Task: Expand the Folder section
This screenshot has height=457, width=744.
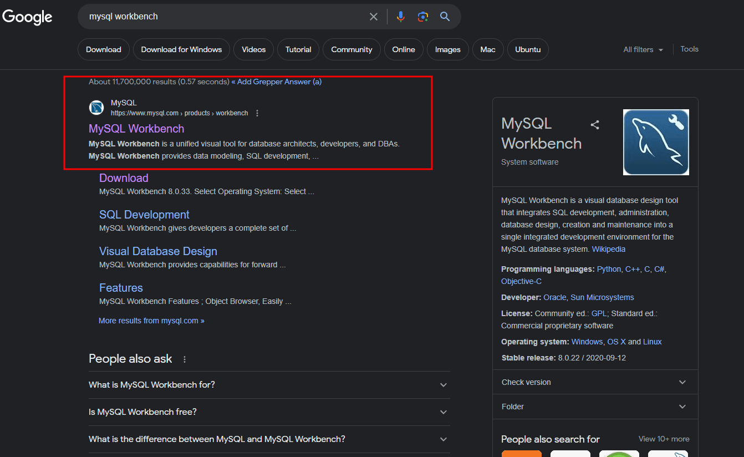Action: coord(595,407)
